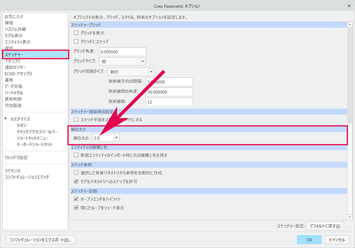Toggle the グリッドにスナップ checkbox

tap(76, 42)
